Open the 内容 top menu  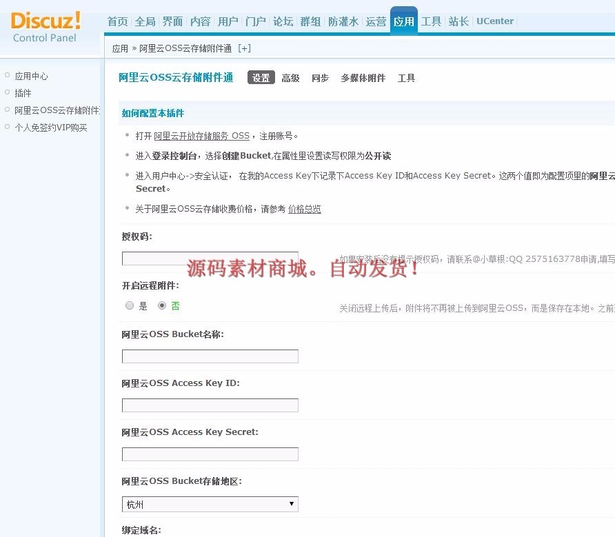(200, 21)
